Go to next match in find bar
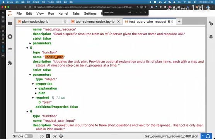The height and width of the screenshot is (139, 215). pyautogui.click(x=141, y=12)
